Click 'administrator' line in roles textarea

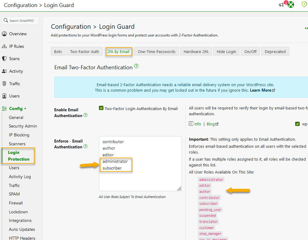(115, 161)
